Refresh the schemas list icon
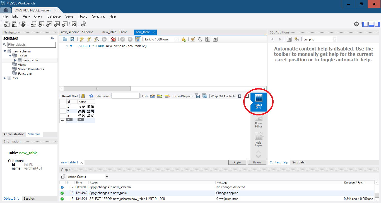Image resolution: width=381 pixels, height=203 pixels. [x=52, y=38]
